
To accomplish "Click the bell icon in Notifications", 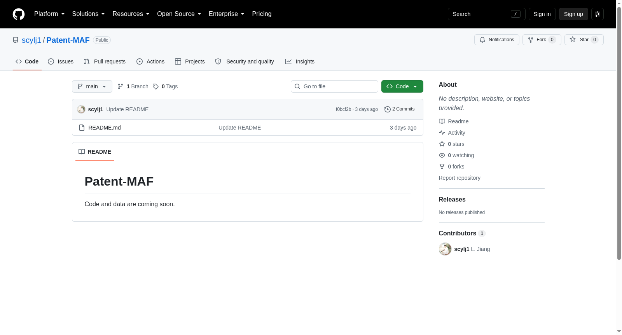I will tap(482, 40).
